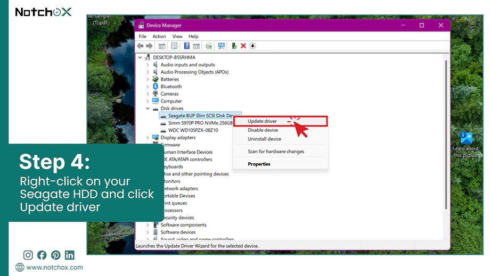Expand the Software components category
The image size is (491, 276).
point(148,225)
